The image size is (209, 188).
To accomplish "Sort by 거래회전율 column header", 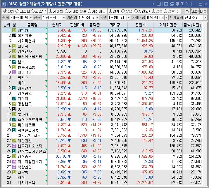I will pos(168,25).
